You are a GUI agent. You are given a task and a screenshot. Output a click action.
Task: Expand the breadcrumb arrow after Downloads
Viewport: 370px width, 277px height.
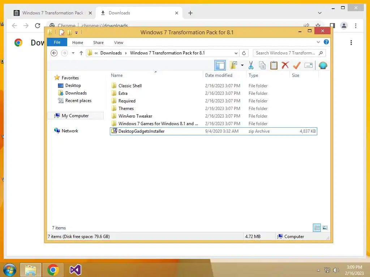tap(126, 53)
